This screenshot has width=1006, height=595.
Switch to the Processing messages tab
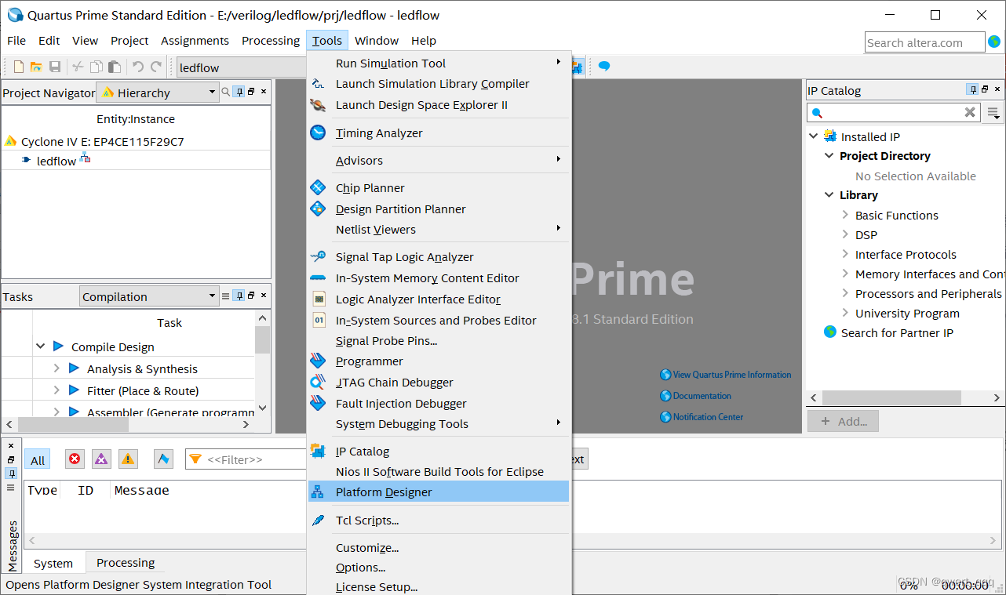pos(126,563)
